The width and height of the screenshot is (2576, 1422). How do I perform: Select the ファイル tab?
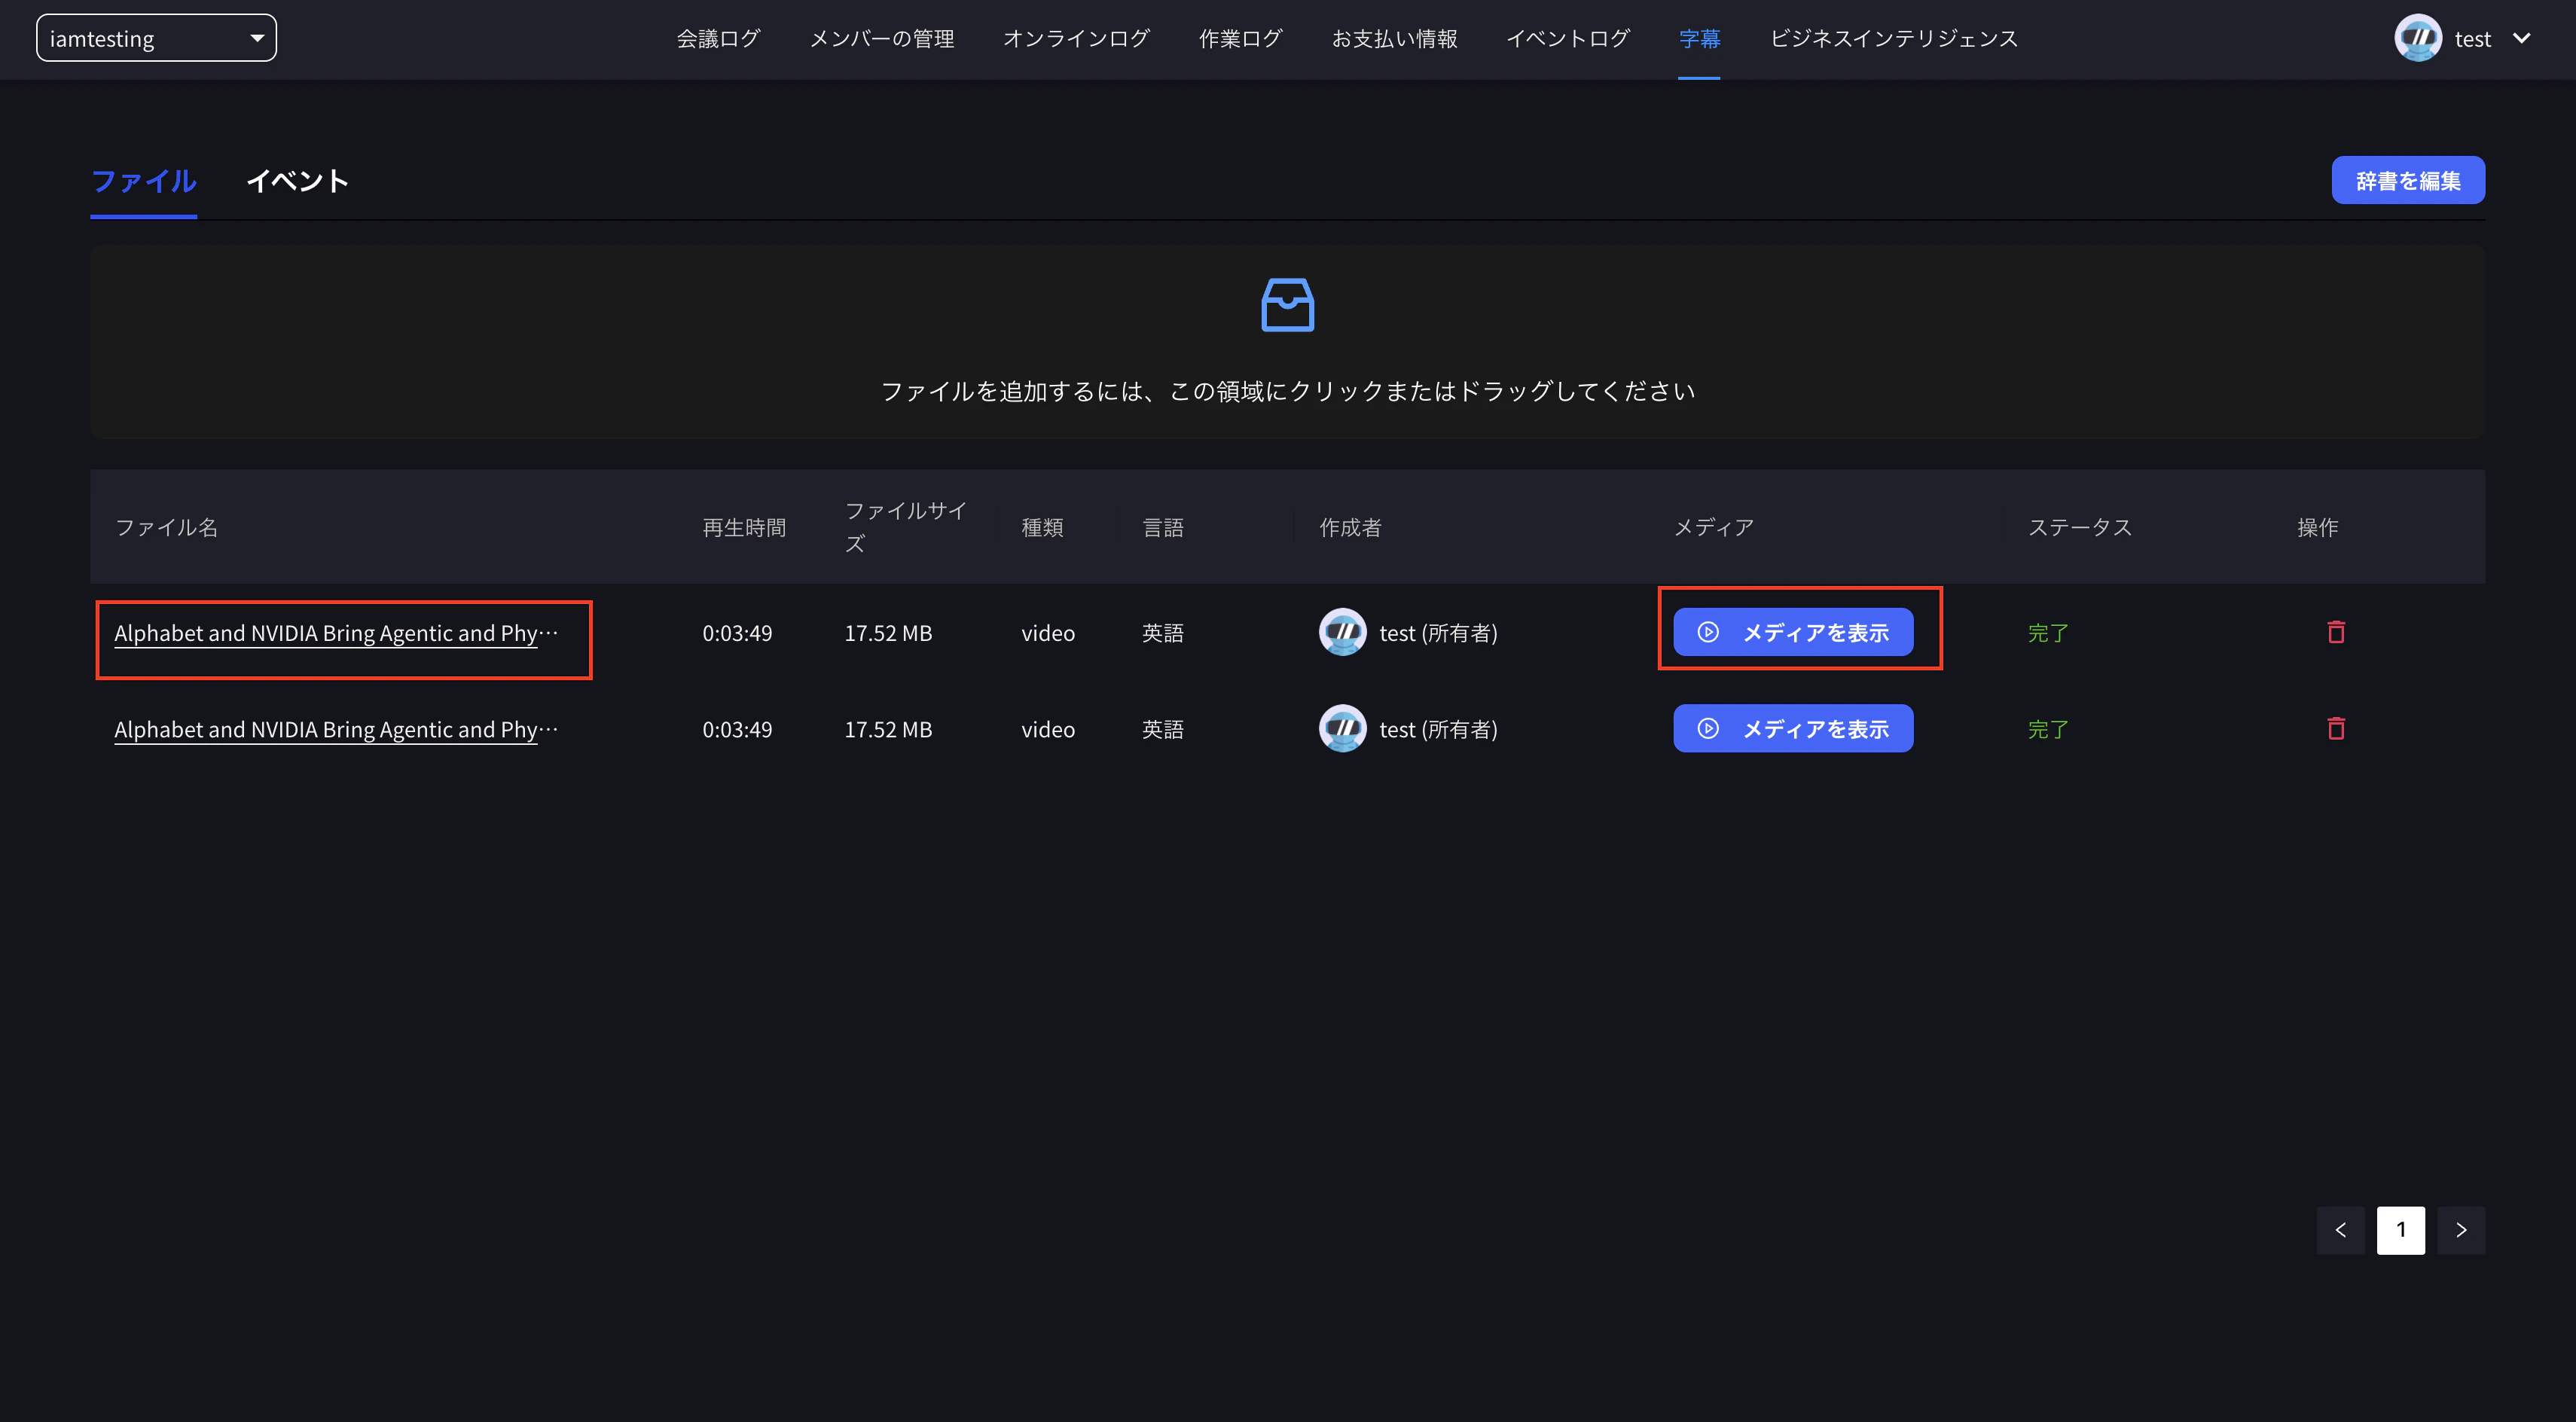[143, 181]
